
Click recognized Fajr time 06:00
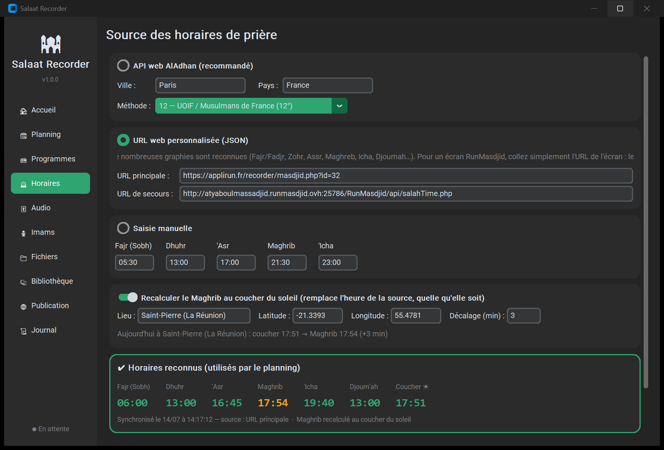pos(133,403)
